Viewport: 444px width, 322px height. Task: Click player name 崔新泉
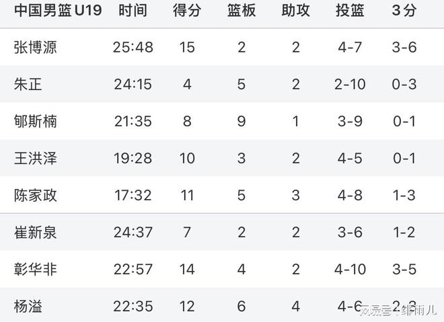click(x=36, y=233)
